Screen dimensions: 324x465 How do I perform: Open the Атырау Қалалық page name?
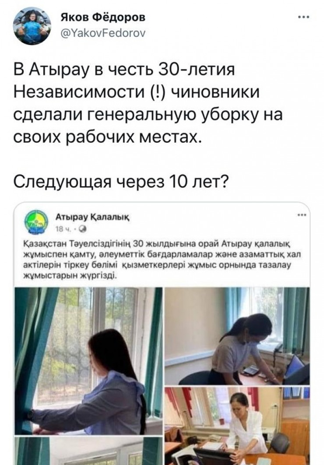pyautogui.click(x=92, y=217)
